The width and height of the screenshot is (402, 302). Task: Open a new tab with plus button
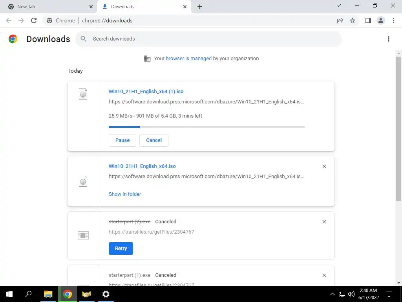pos(200,7)
